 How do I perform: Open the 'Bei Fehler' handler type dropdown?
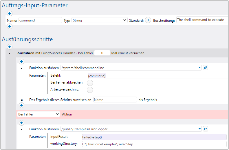pyautogui.click(x=39, y=114)
